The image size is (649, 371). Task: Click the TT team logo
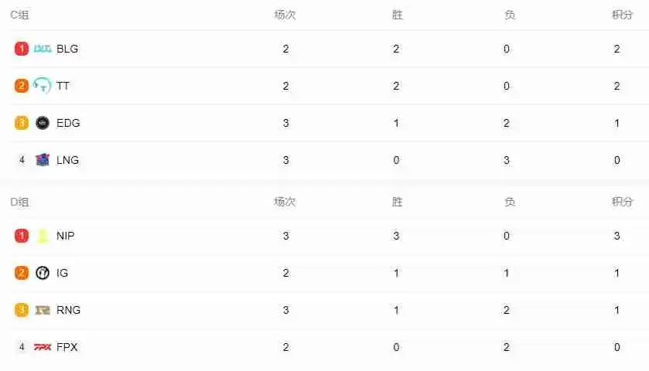click(43, 86)
